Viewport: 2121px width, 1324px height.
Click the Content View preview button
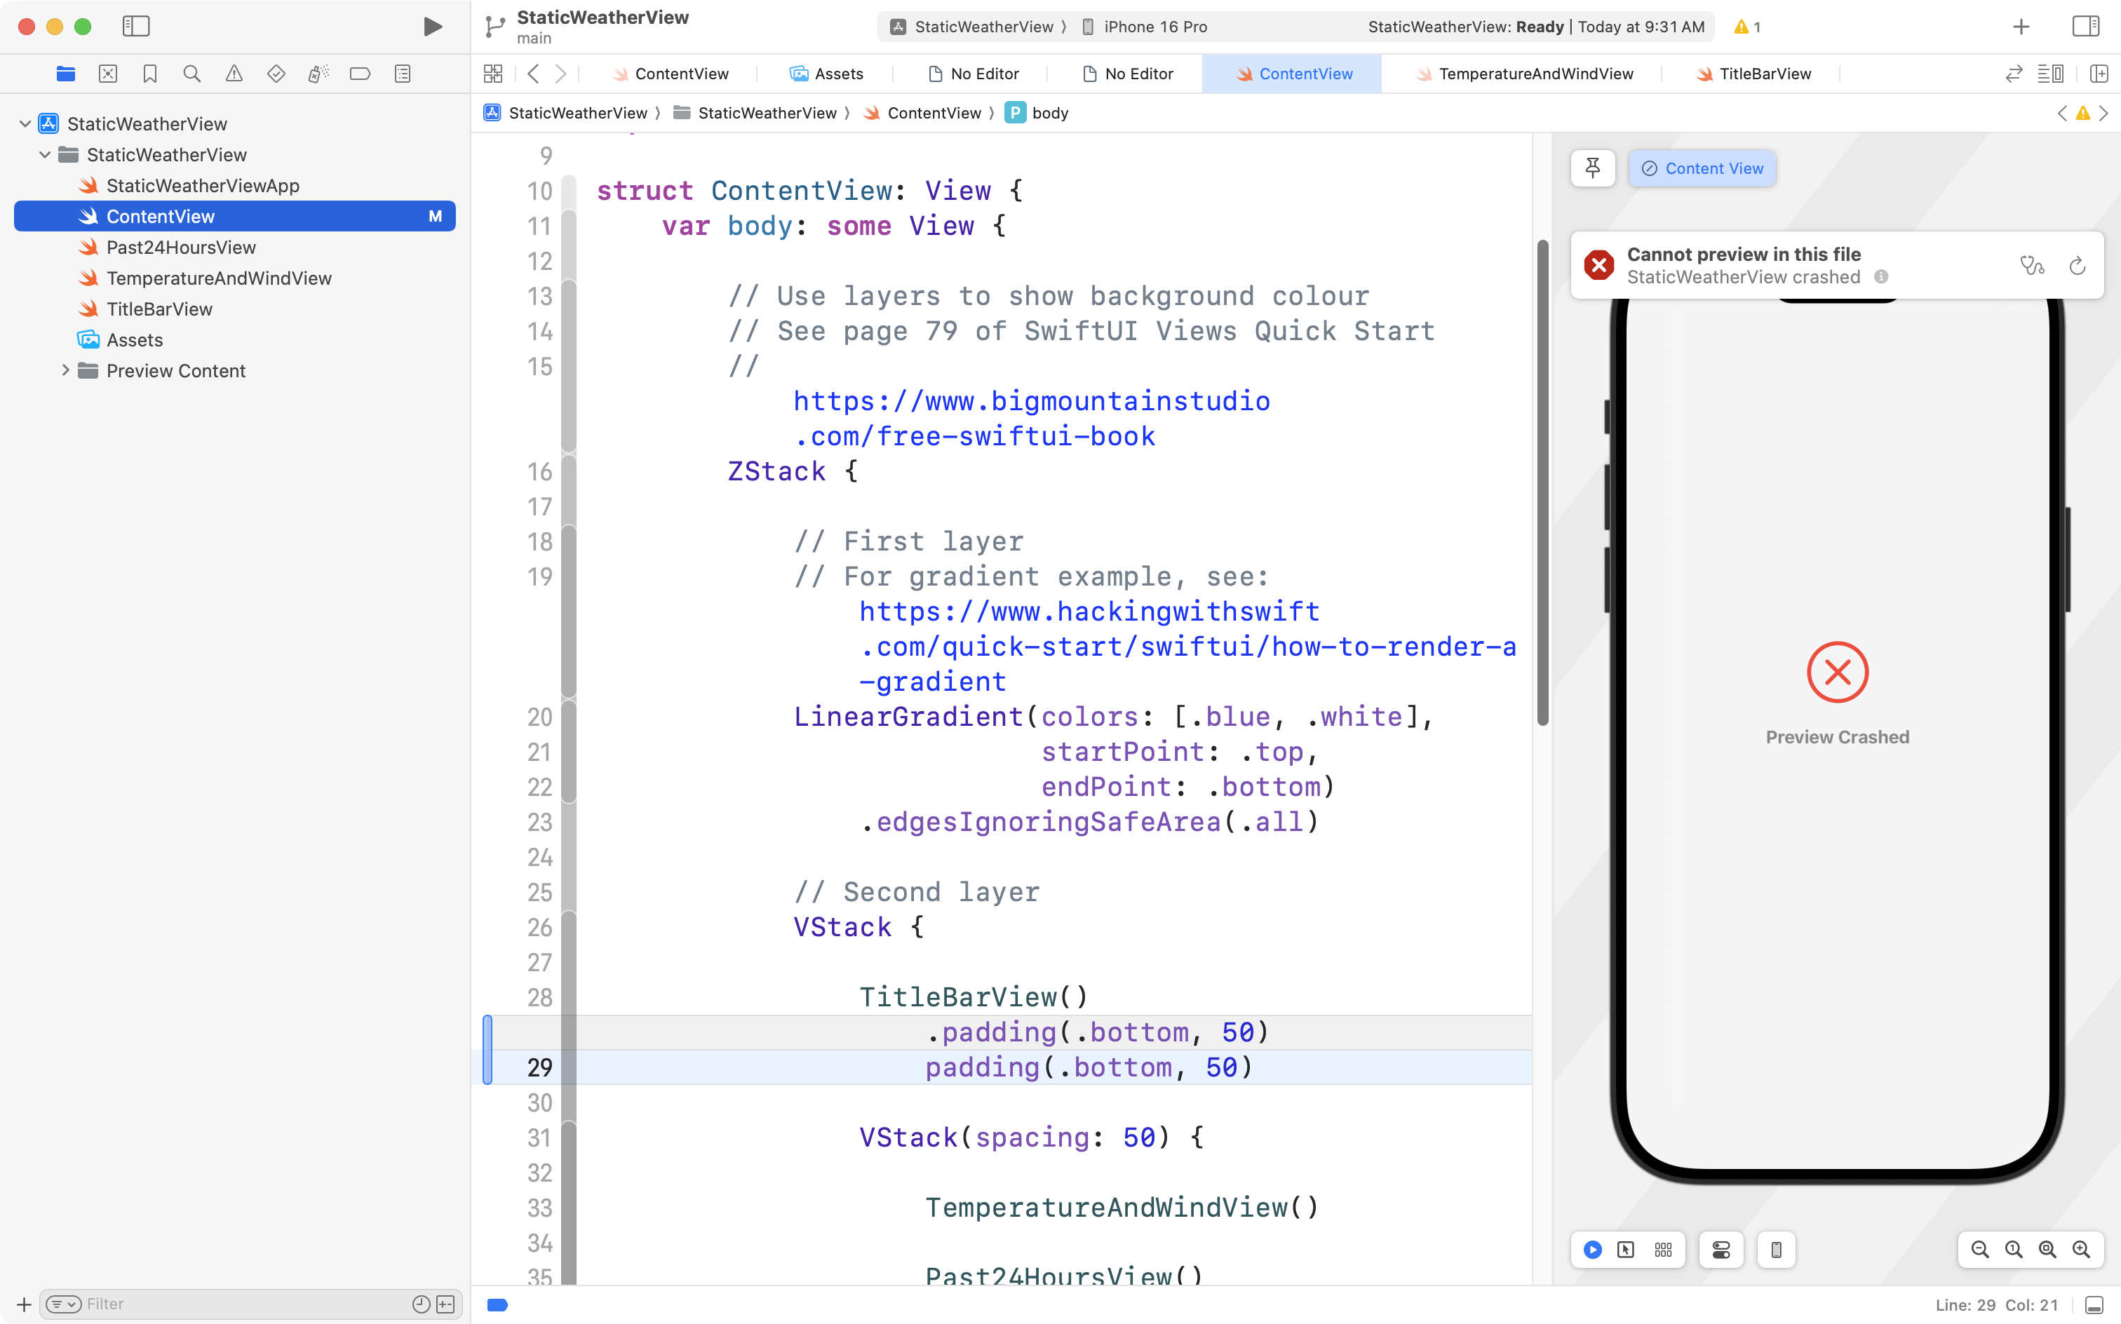pos(1702,168)
